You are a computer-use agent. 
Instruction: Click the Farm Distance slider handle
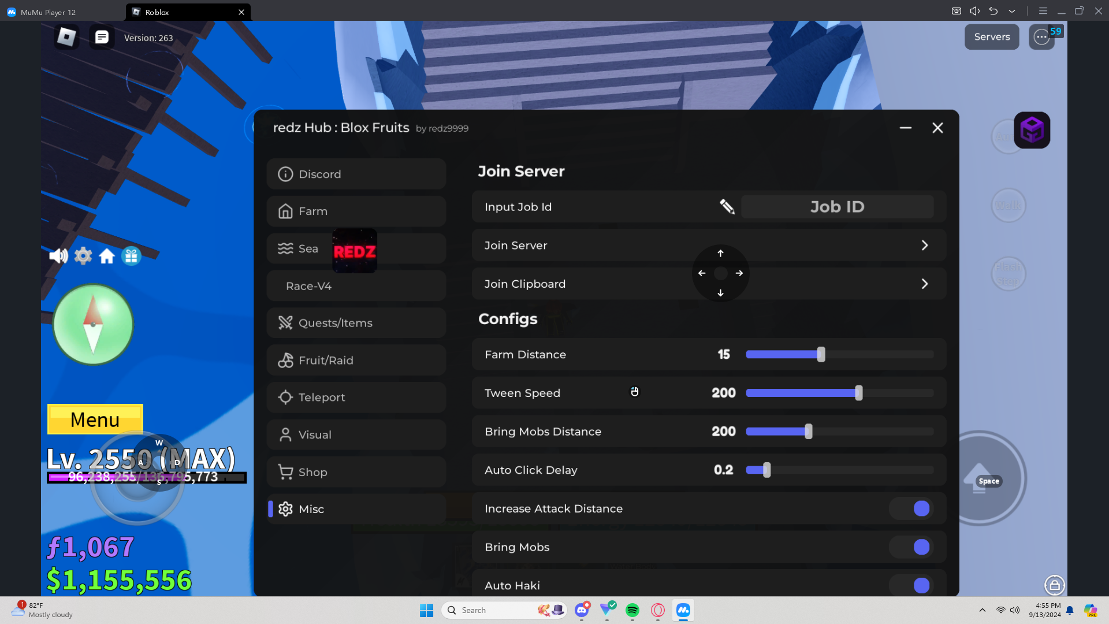(x=821, y=355)
